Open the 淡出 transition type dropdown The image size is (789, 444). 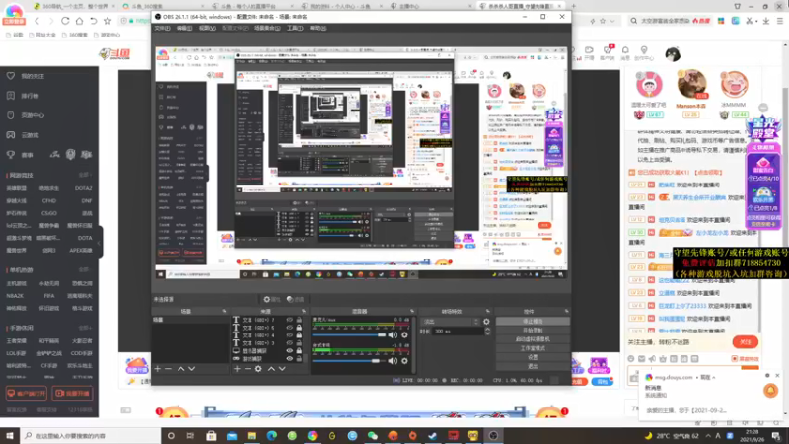coord(451,322)
